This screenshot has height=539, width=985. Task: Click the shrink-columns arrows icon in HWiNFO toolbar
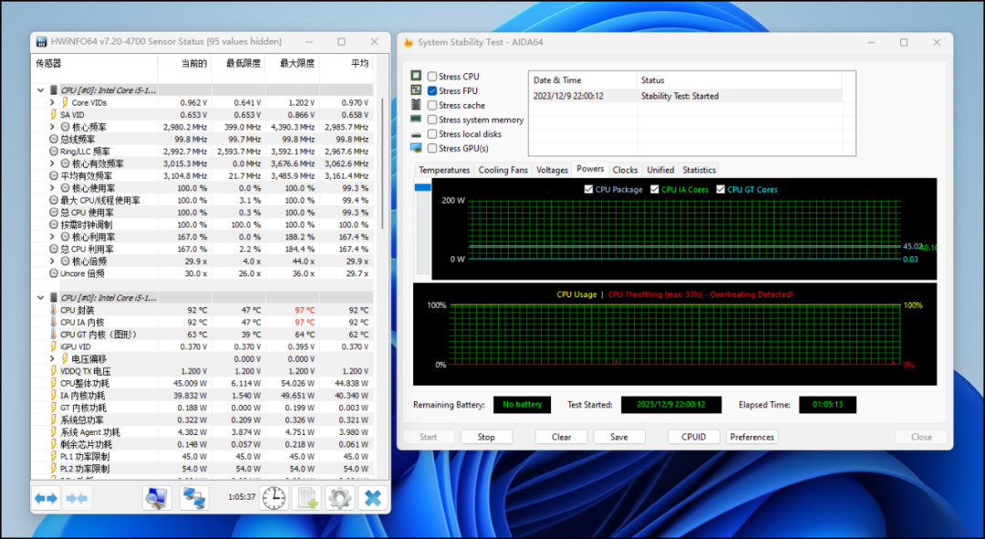[x=77, y=498]
